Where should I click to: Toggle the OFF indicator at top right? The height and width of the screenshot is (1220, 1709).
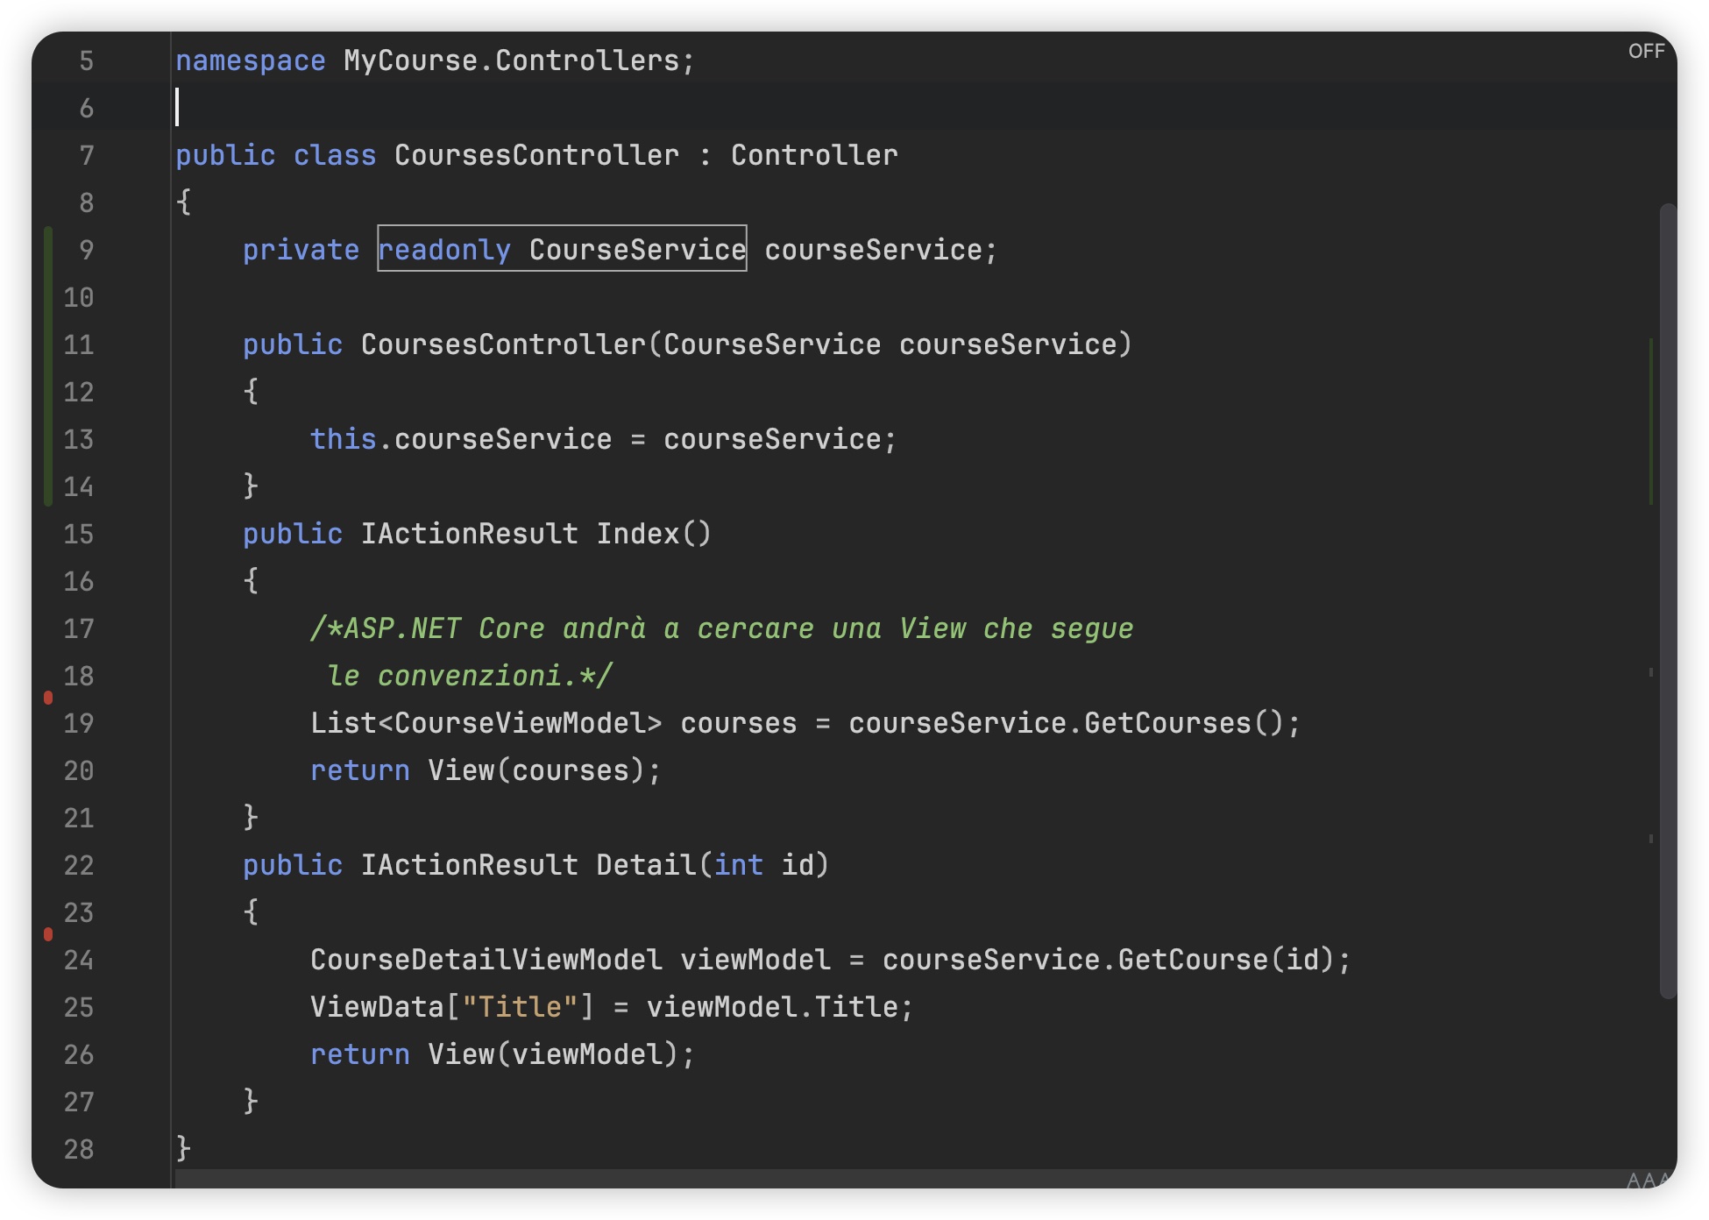coord(1646,52)
